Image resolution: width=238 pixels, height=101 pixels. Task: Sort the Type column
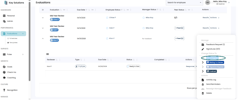coord(81,60)
